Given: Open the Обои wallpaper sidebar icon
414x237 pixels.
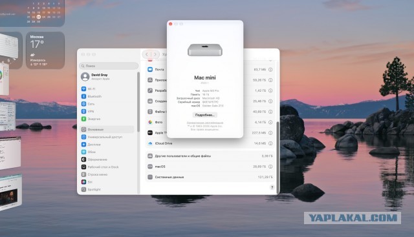Looking at the screenshot, I should (83, 152).
